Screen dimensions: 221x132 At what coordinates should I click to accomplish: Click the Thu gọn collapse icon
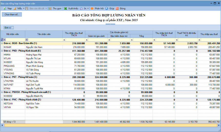coord(50,8)
